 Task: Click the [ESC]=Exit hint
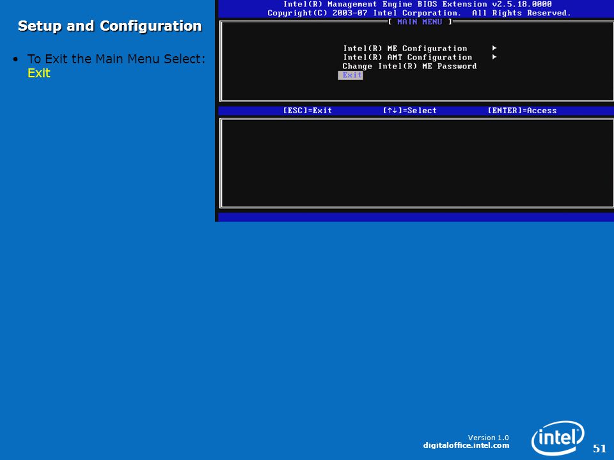point(308,111)
